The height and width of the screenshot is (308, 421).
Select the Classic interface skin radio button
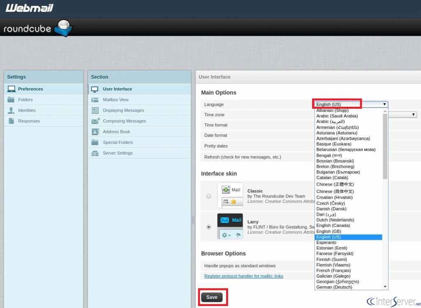[x=208, y=196]
